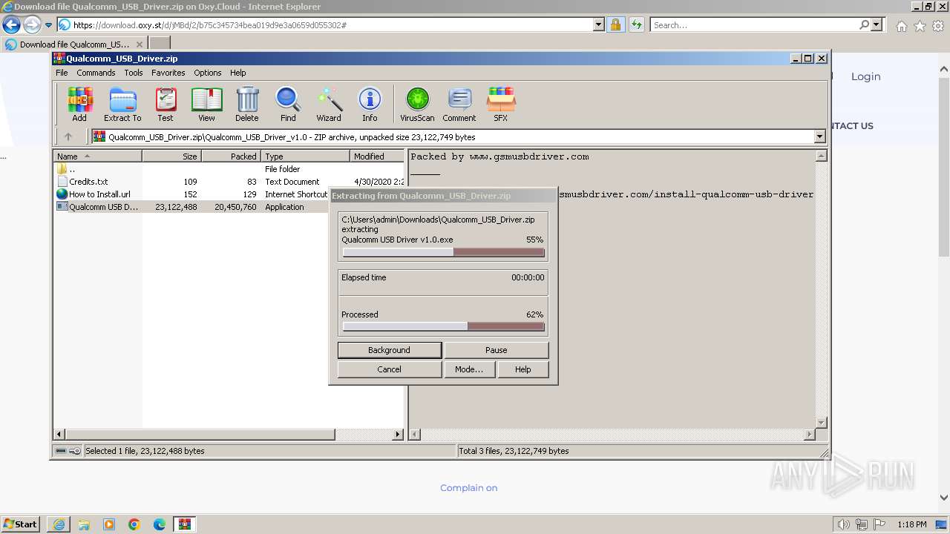Click the Comment toolbar icon
This screenshot has width=950, height=534.
click(x=459, y=104)
